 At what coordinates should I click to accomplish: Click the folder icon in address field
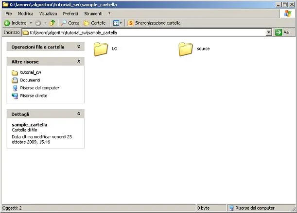[x=26, y=33]
